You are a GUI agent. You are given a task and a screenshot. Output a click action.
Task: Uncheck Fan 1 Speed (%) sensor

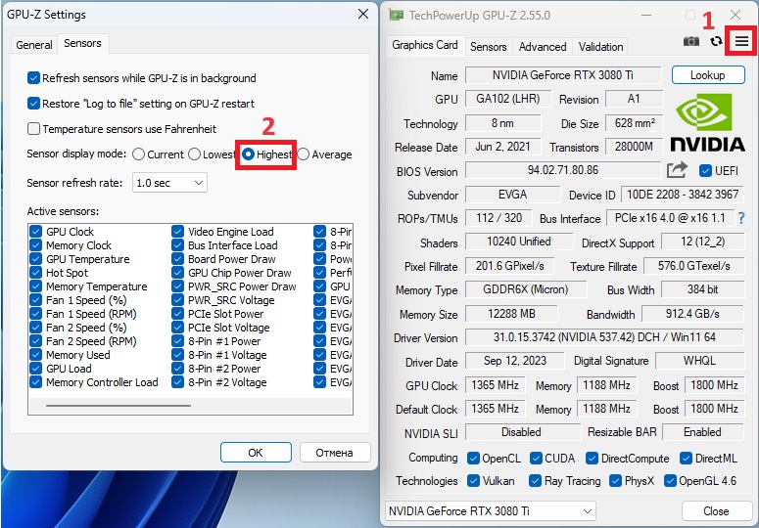tap(35, 299)
